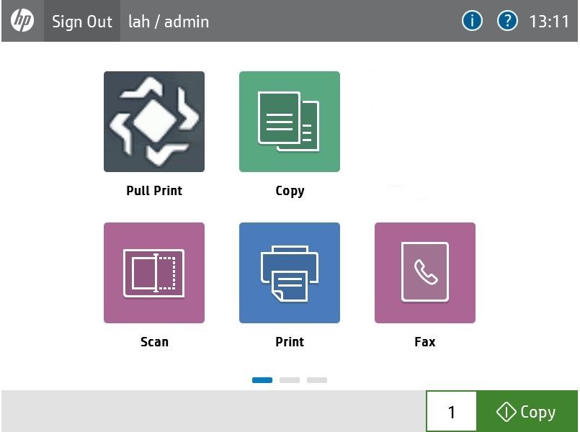Image resolution: width=580 pixels, height=432 pixels.
Task: Launch the Scan app tile
Action: click(x=153, y=273)
